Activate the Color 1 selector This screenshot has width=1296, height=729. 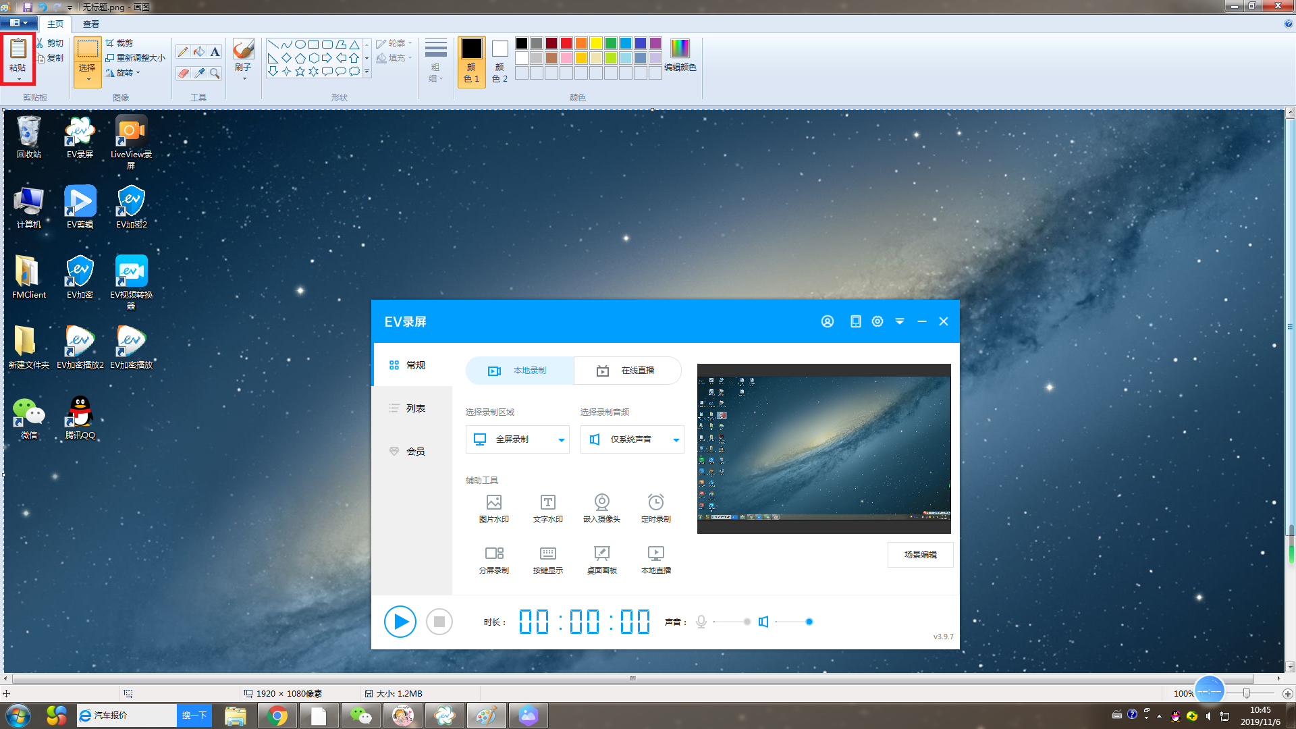tap(471, 61)
